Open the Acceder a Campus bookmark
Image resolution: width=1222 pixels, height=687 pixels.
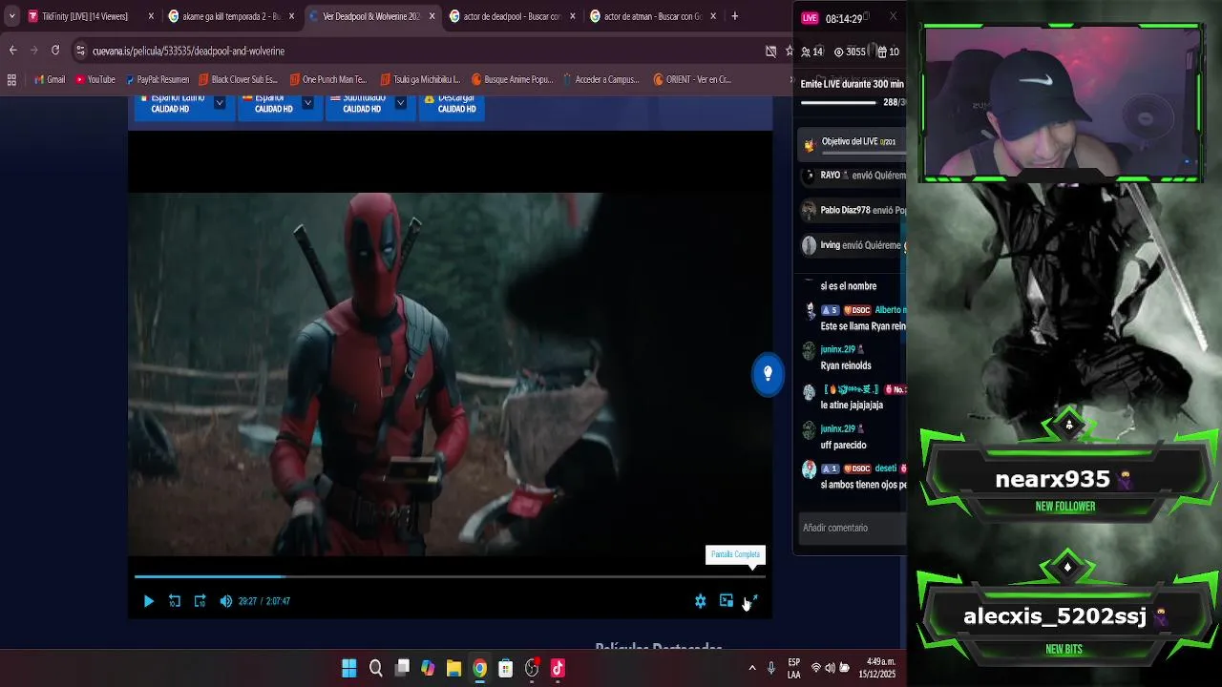click(601, 79)
